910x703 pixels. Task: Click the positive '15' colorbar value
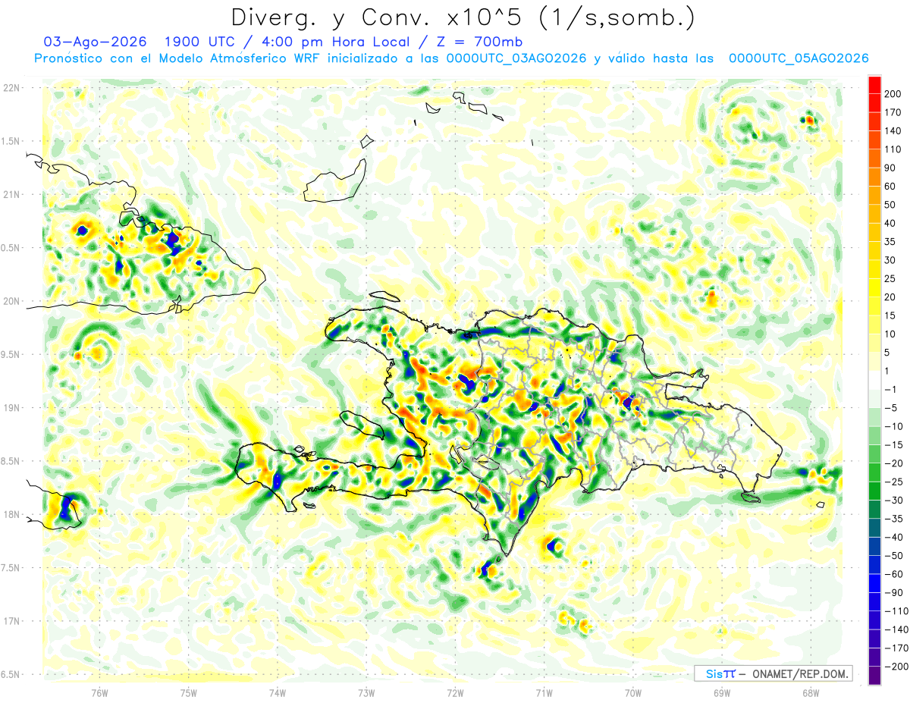point(891,315)
